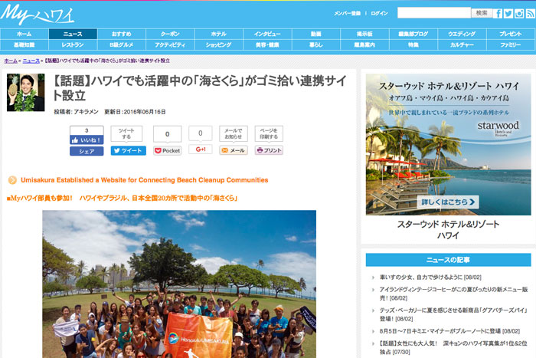Click the Facebook シェア share button
536x358 pixels.
[x=87, y=151]
